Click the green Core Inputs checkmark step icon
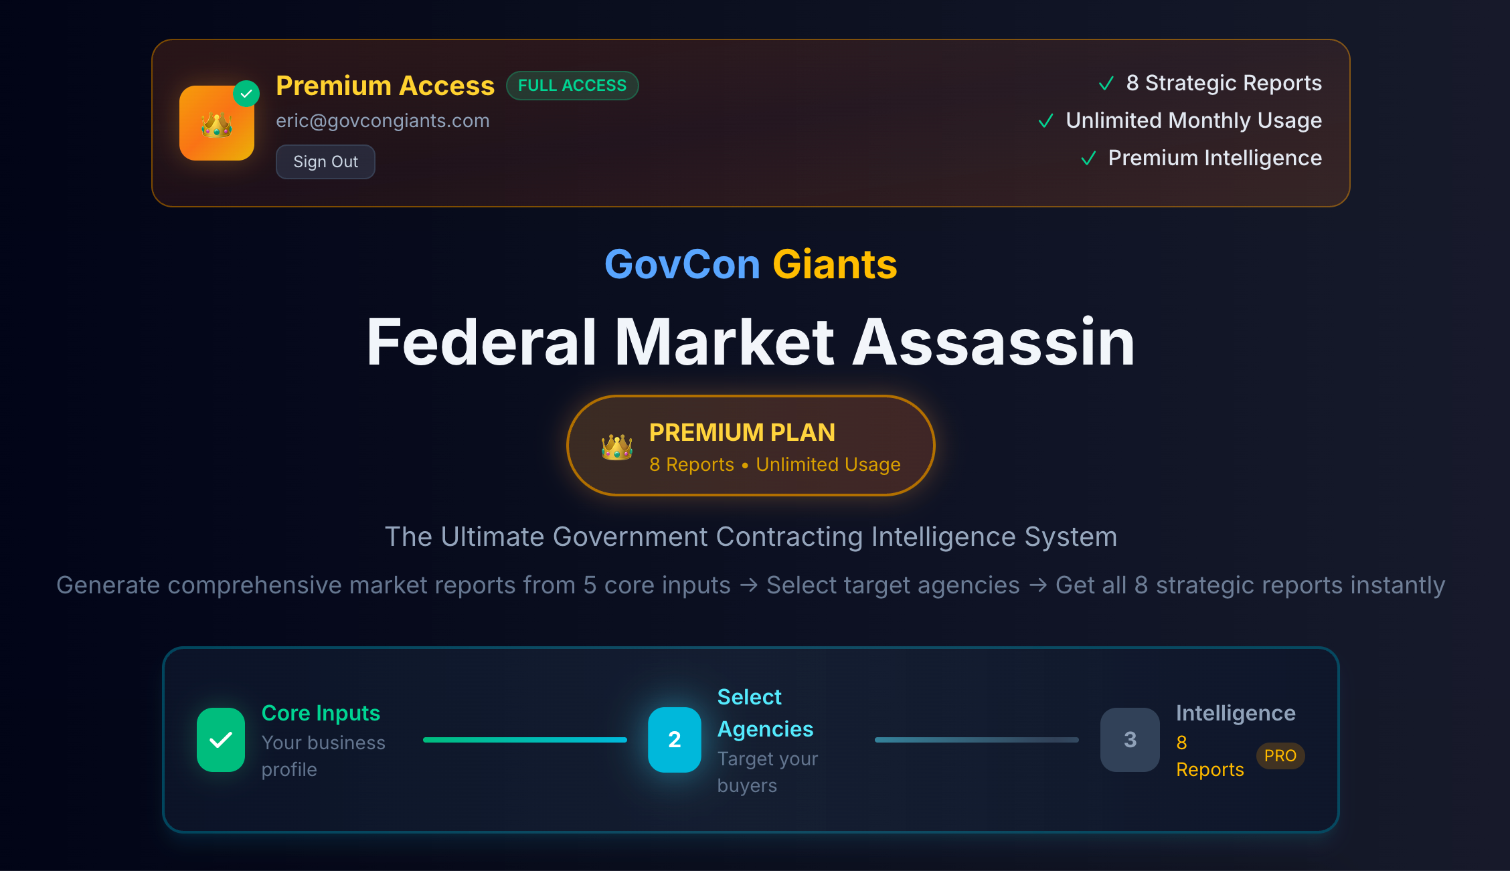1510x871 pixels. (x=221, y=740)
